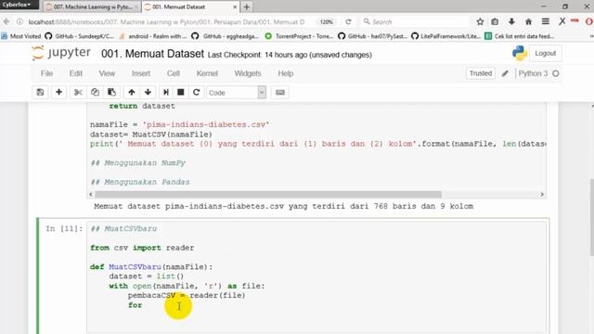
Task: Open the Insert menu
Action: click(x=141, y=73)
